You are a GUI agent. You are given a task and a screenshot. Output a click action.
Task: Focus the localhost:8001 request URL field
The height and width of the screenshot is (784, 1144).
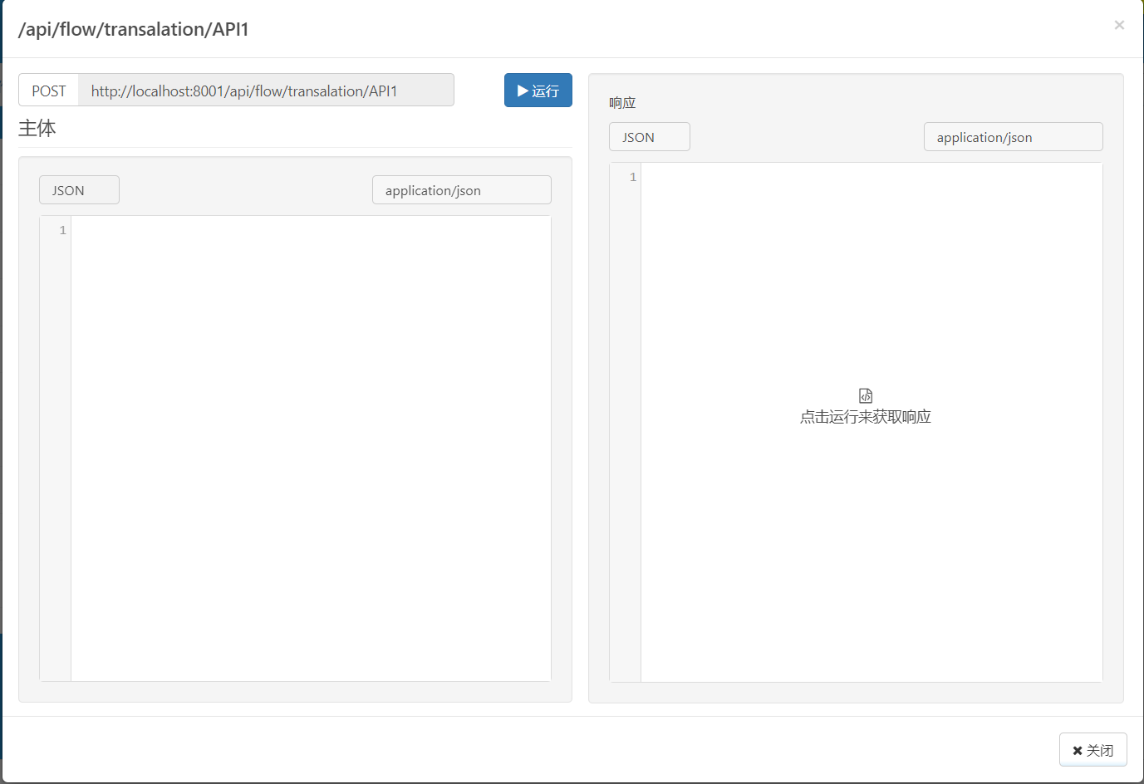point(266,91)
